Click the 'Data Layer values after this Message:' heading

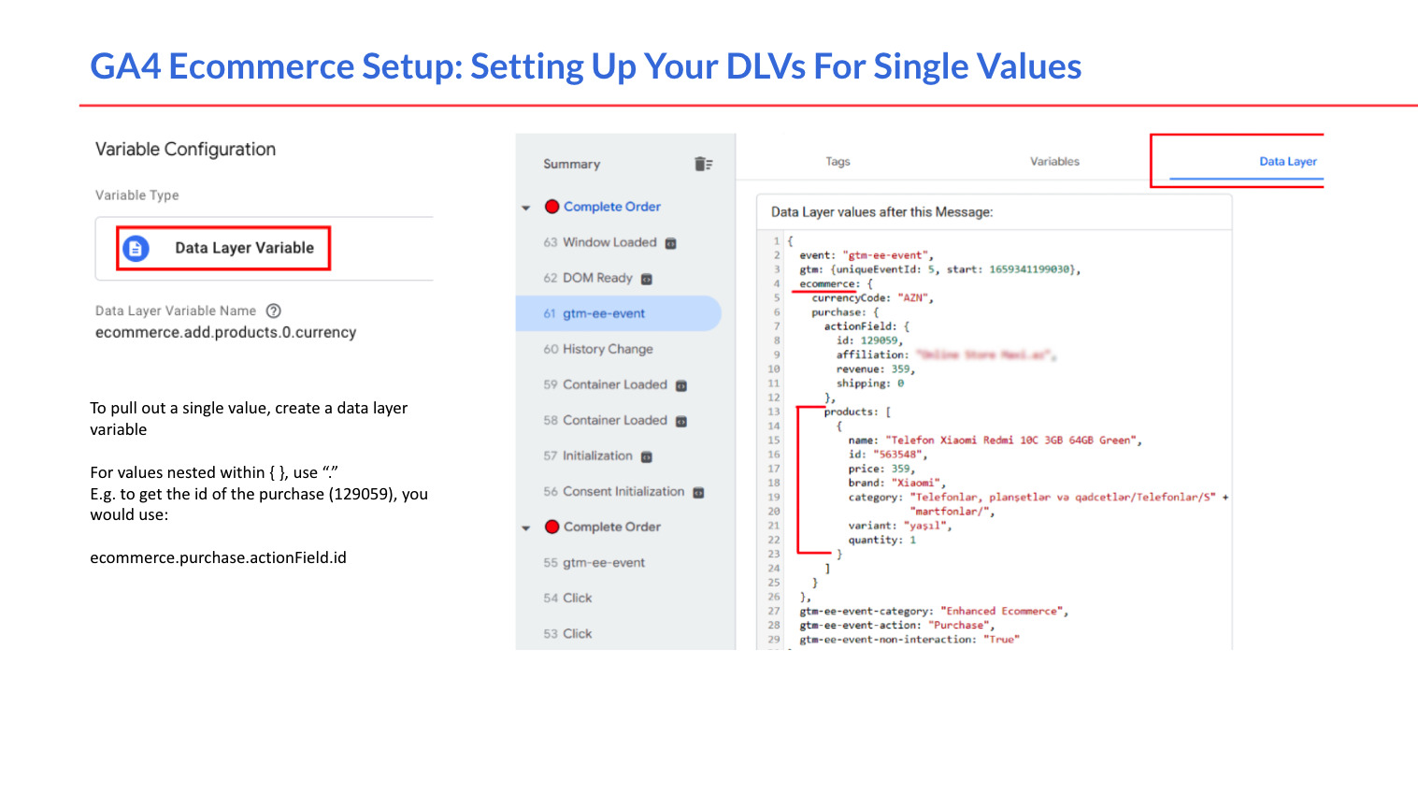click(x=881, y=212)
